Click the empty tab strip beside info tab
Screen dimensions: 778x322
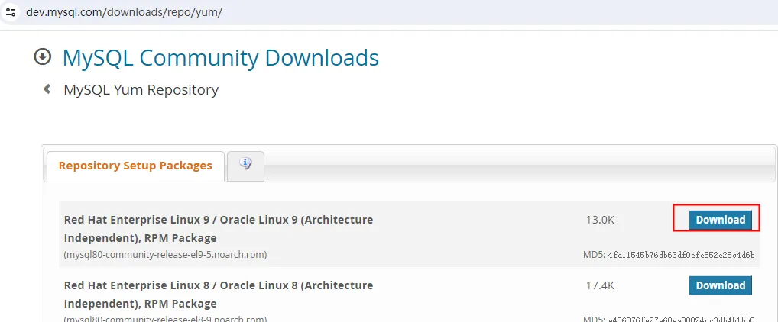[x=518, y=166]
